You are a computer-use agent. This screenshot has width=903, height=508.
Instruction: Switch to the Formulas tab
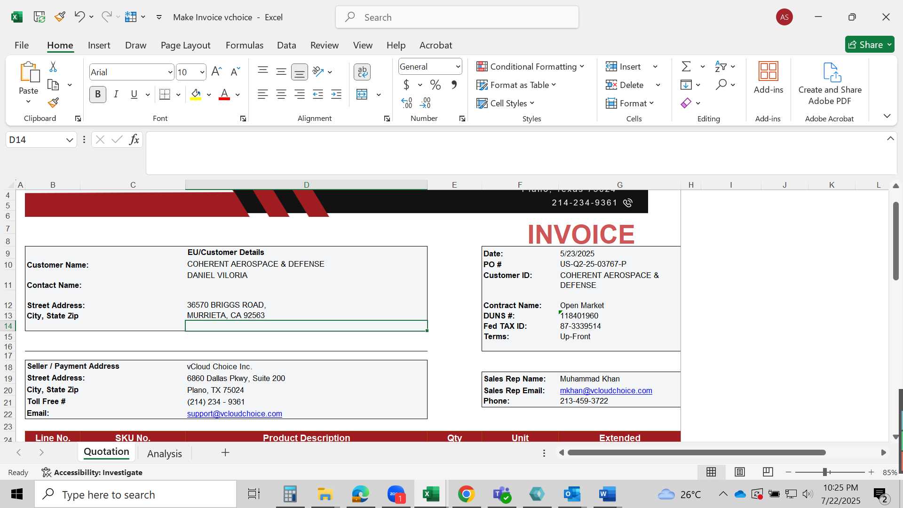245,45
